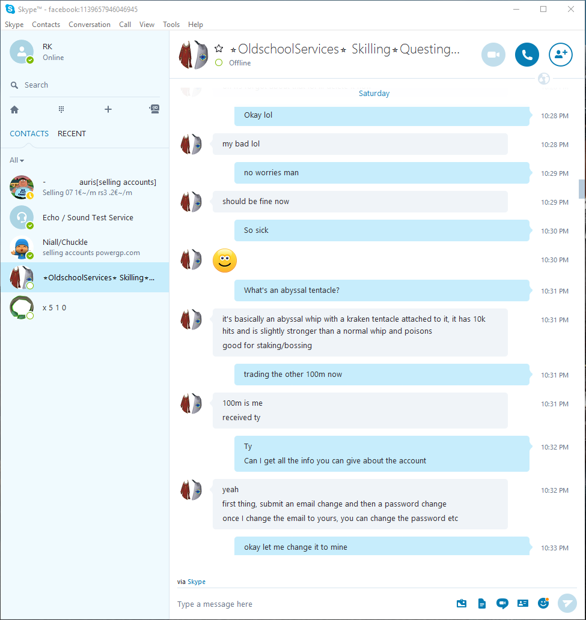This screenshot has width=586, height=620.
Task: Open the Conversation menu
Action: tap(90, 25)
